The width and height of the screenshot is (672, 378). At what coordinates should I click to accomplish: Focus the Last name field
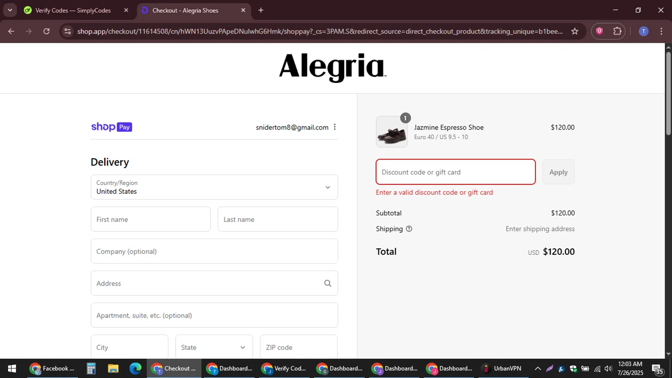tap(278, 219)
